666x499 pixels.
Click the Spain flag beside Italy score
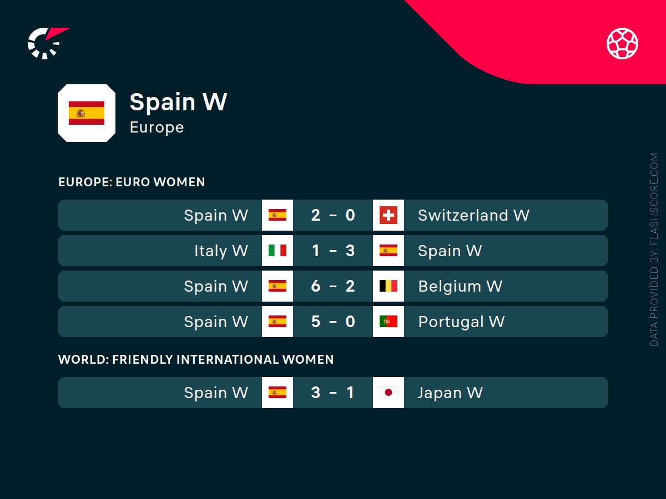(x=389, y=251)
